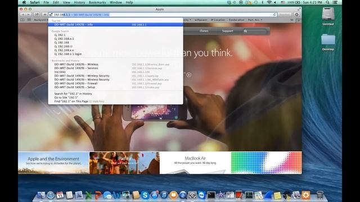Open Spotlight search in menu bar
Viewport: 360px width, 202px height.
coord(327,2)
